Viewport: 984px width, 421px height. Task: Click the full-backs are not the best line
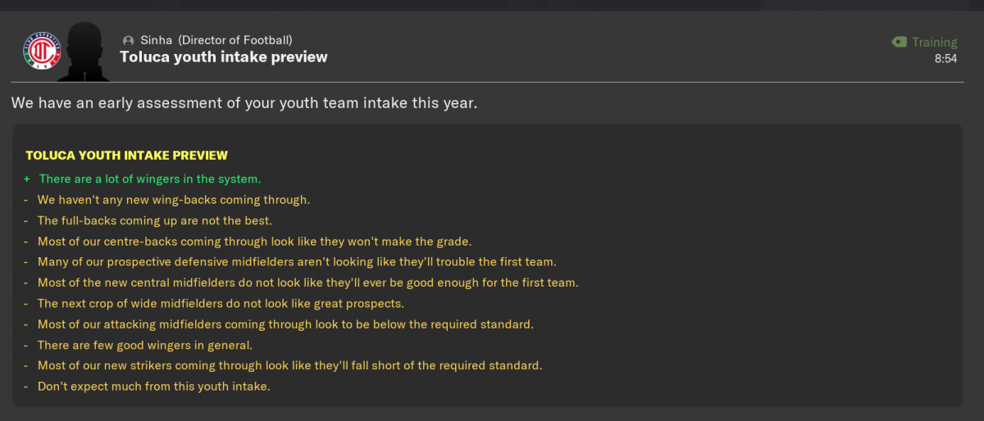click(155, 220)
